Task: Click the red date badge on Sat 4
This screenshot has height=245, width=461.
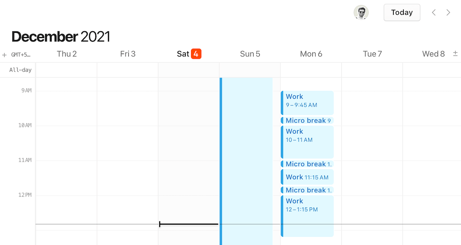Action: (196, 54)
